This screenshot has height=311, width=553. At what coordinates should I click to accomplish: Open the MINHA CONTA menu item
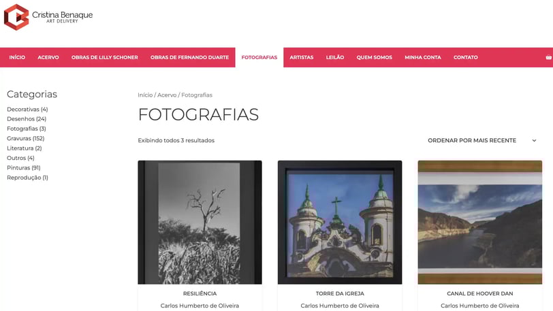point(423,57)
